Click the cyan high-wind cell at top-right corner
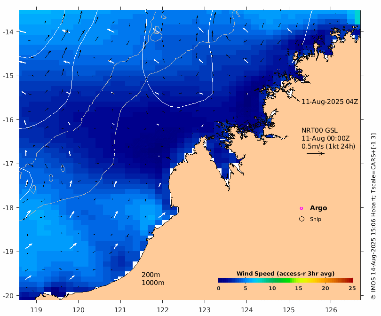Screen dimensions: 381x316 (357, 17)
